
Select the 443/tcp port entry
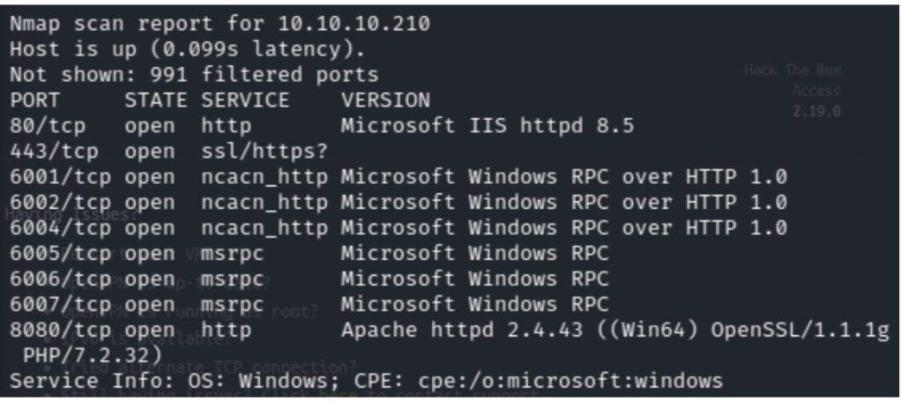[x=55, y=152]
